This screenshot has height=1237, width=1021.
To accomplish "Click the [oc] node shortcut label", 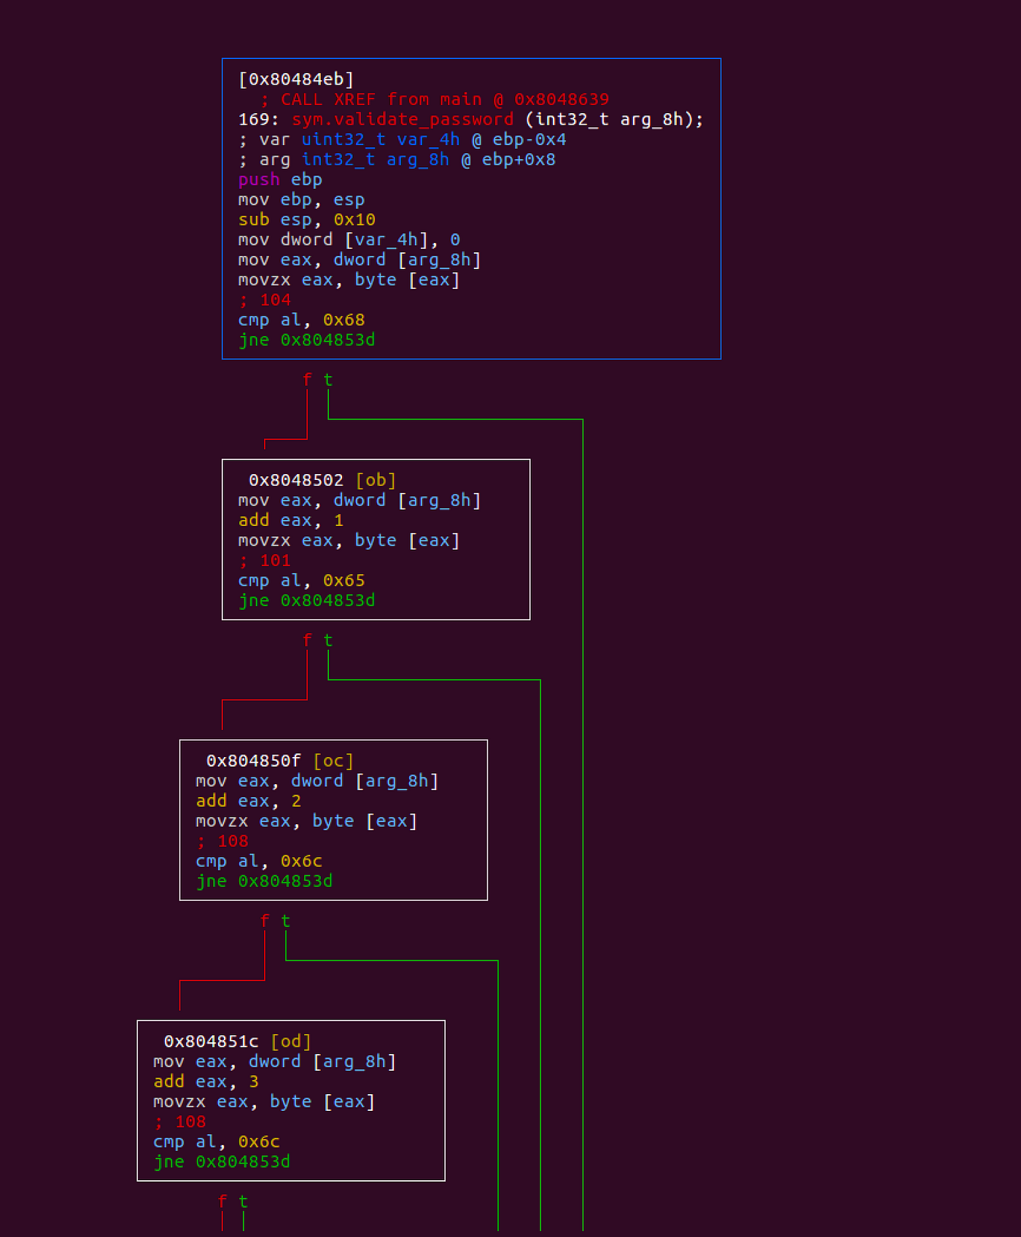I will tap(333, 761).
